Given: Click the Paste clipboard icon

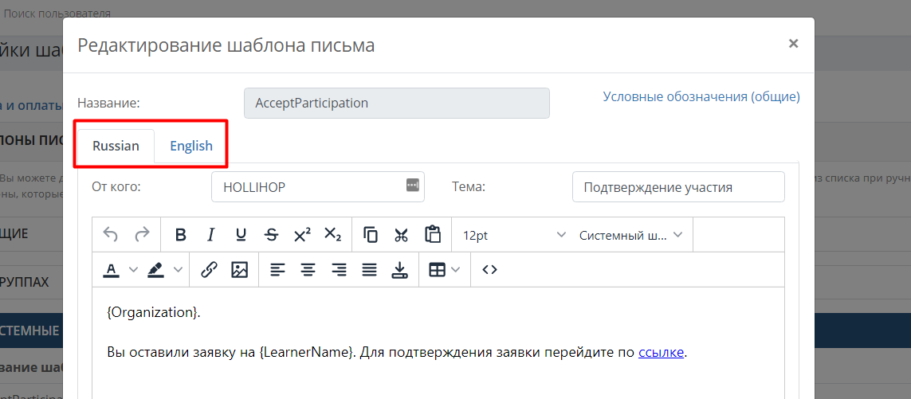Looking at the screenshot, I should (x=432, y=235).
